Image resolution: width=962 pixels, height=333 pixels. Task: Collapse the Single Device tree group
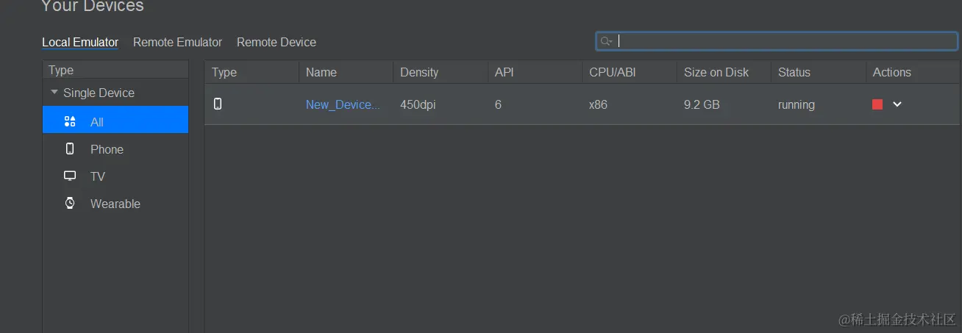tap(54, 93)
